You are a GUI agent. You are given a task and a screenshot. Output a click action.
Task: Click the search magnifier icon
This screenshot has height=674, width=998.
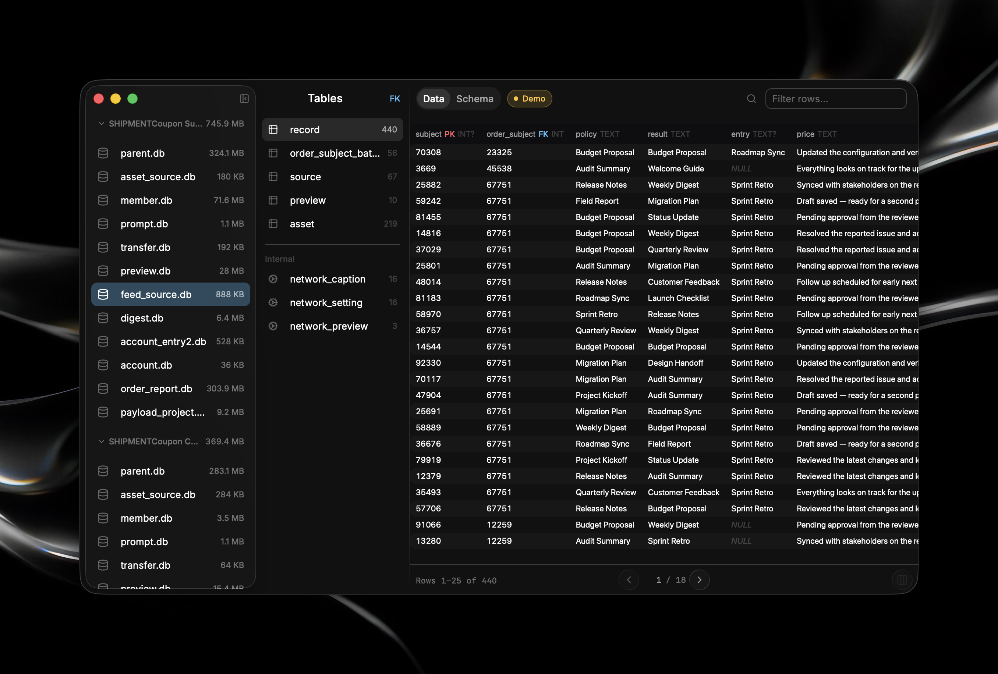point(751,99)
